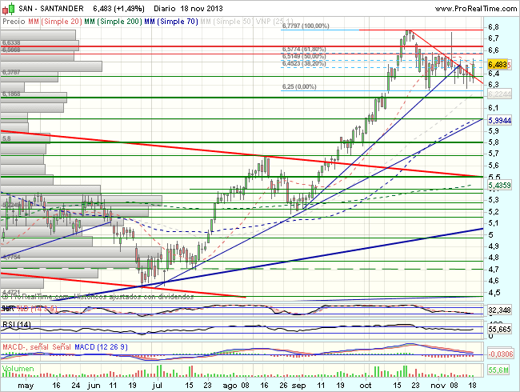The height and width of the screenshot is (392, 520).
Task: Click the 4,7754 level label
Action: coord(11,257)
